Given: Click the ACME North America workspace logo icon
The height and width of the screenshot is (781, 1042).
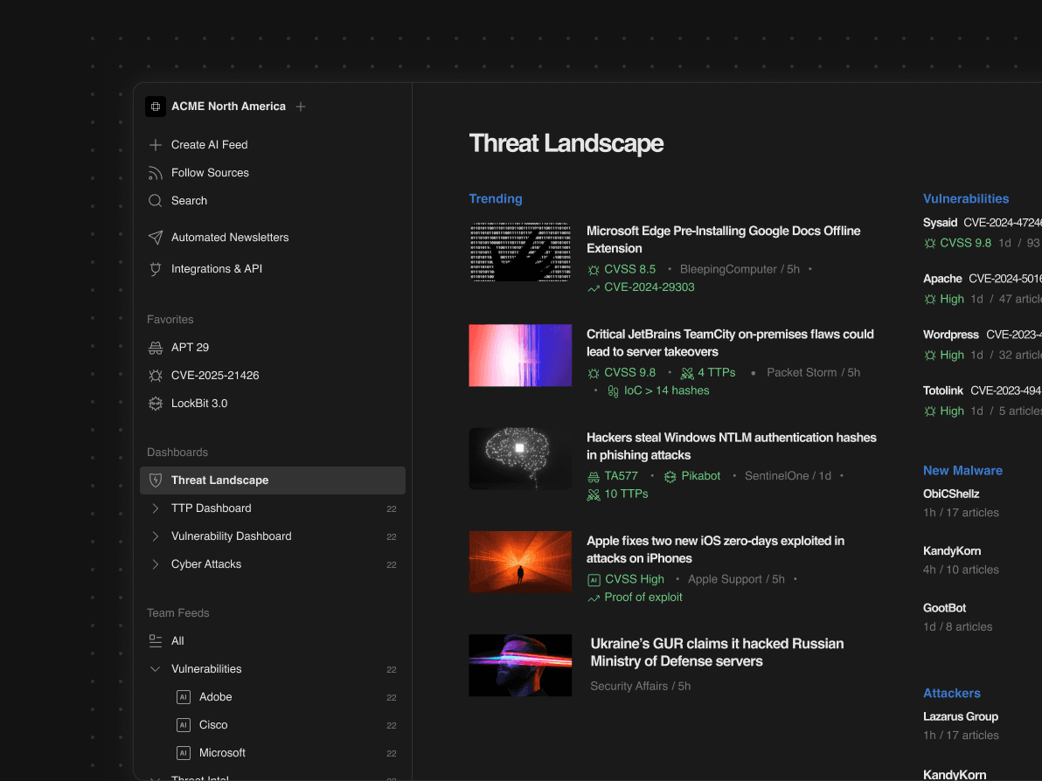Looking at the screenshot, I should point(156,107).
